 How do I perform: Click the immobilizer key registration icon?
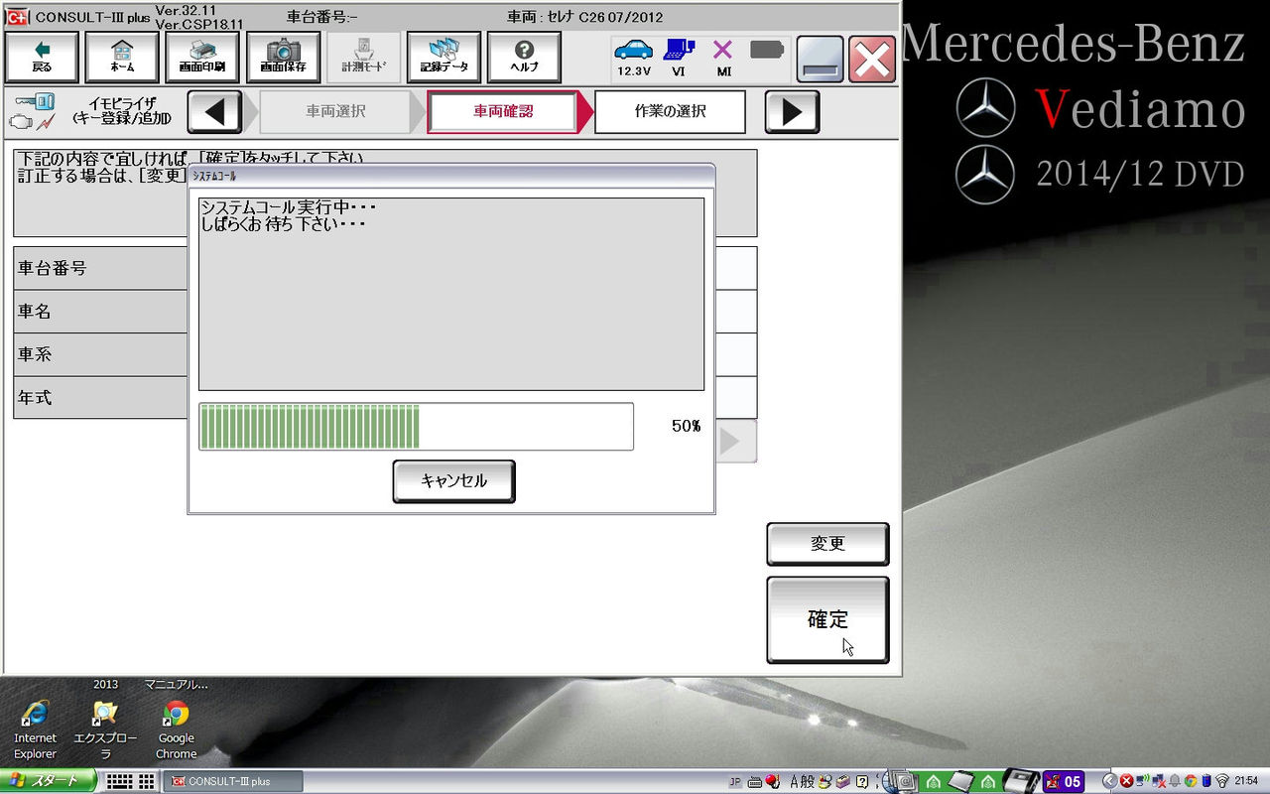point(32,111)
